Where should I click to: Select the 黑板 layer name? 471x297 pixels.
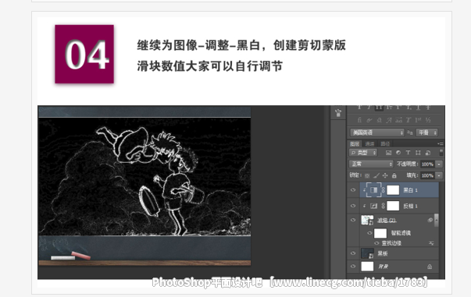click(383, 253)
